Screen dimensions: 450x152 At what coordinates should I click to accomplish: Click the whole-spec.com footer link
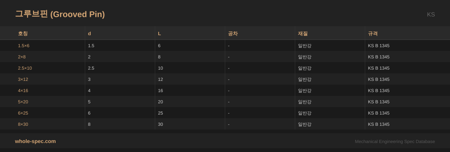coord(35,141)
